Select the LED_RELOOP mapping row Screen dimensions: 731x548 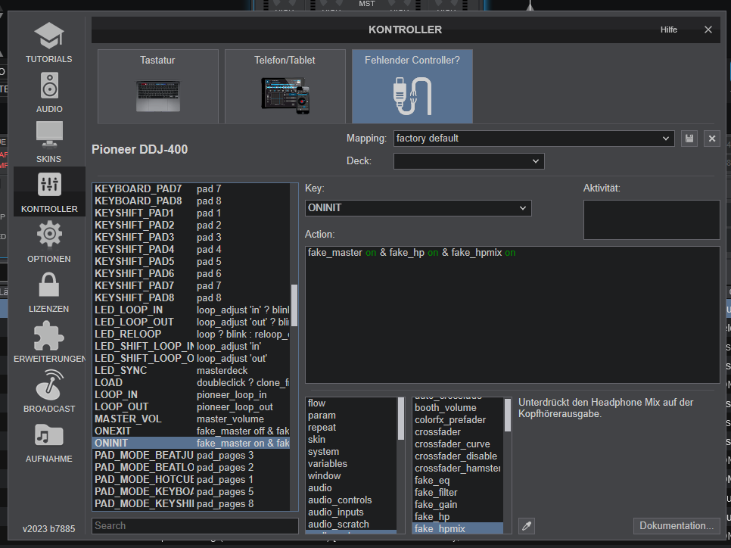pos(191,334)
